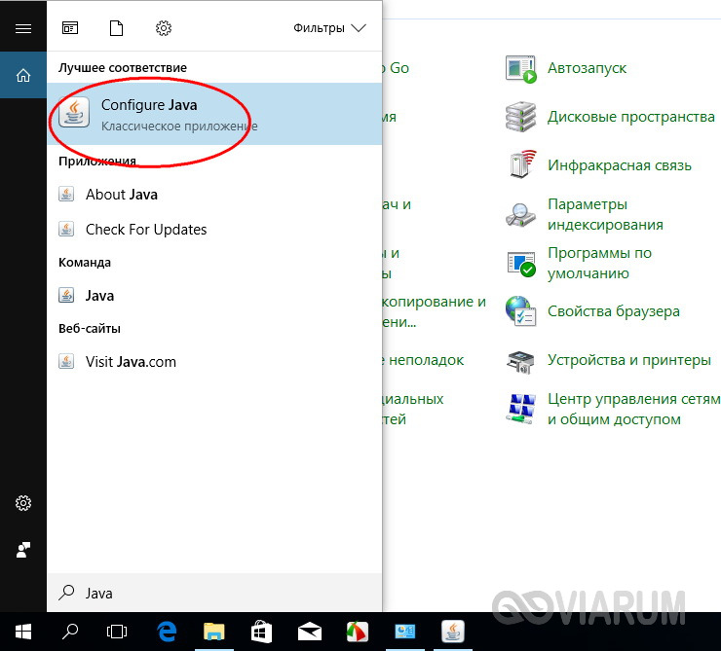The image size is (721, 651).
Task: Select the Home icon in search sidebar
Action: [23, 75]
